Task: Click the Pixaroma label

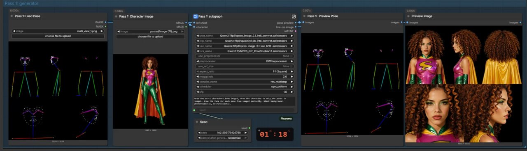Action: [286, 119]
